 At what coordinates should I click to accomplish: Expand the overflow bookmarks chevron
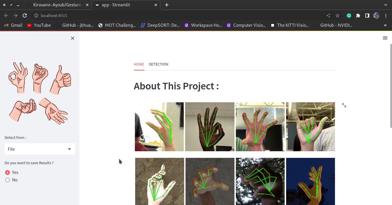(x=385, y=25)
